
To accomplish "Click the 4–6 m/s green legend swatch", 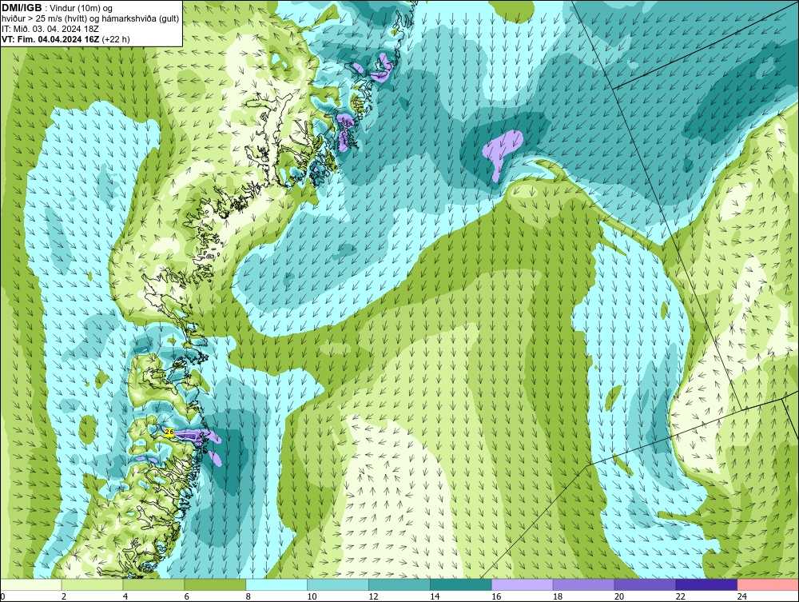I will pyautogui.click(x=153, y=584).
